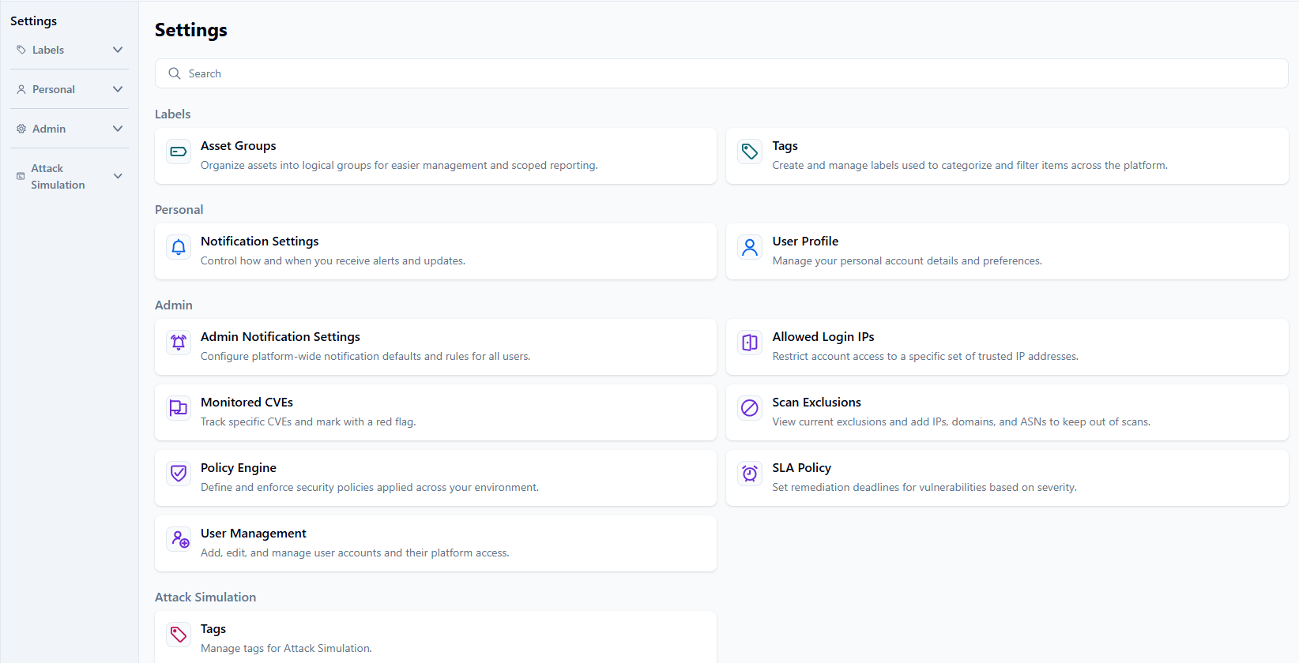Viewport: 1299px width, 663px height.
Task: Open the Labels sidebar menu item
Action: (x=70, y=50)
